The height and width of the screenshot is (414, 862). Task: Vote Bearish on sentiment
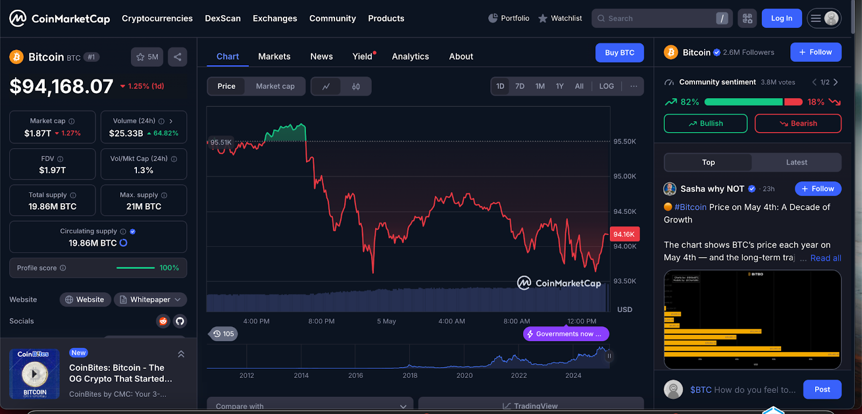[x=798, y=123]
